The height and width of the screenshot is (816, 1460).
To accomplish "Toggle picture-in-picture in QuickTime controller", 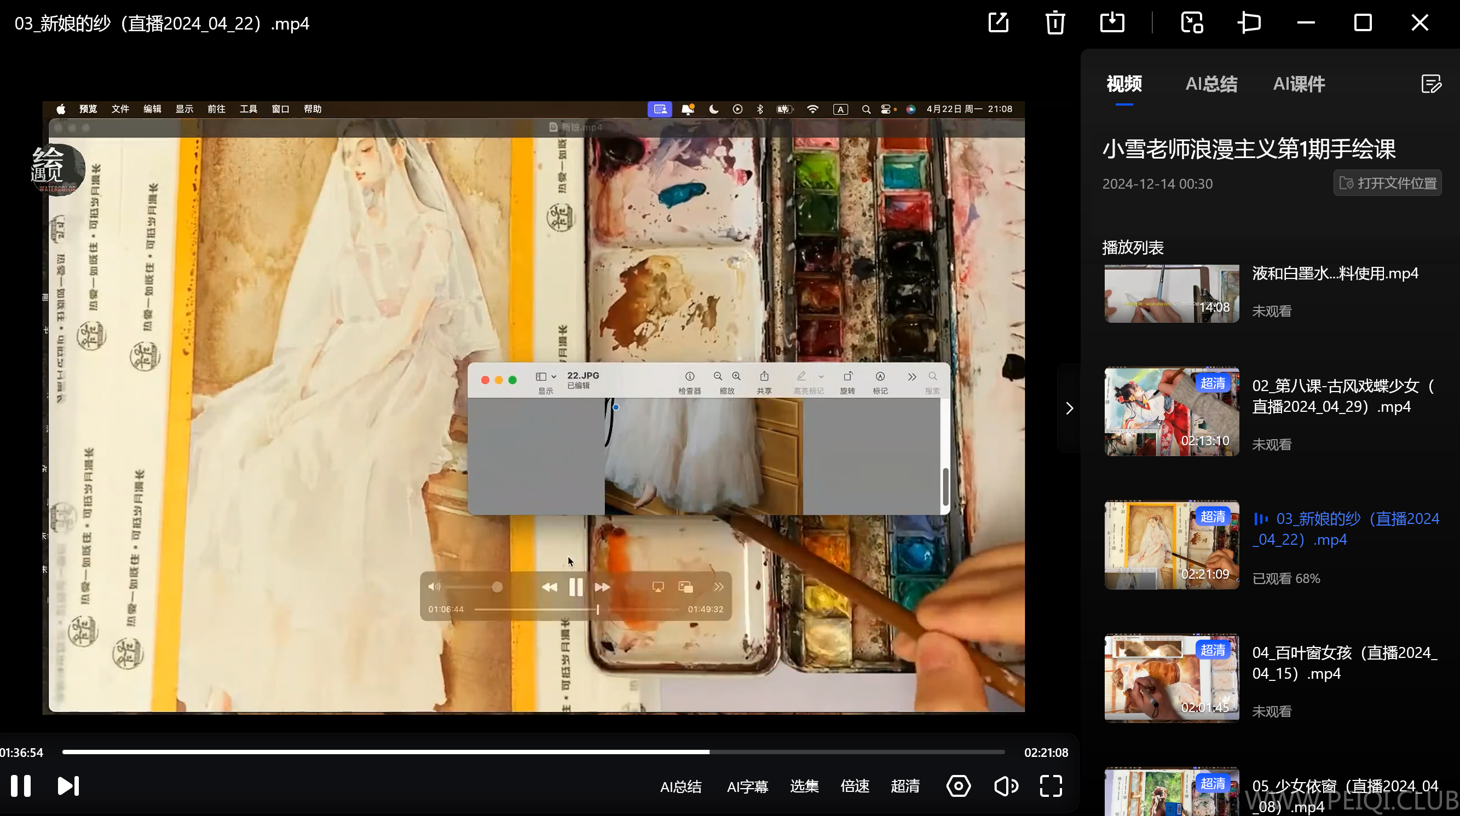I will pos(685,587).
